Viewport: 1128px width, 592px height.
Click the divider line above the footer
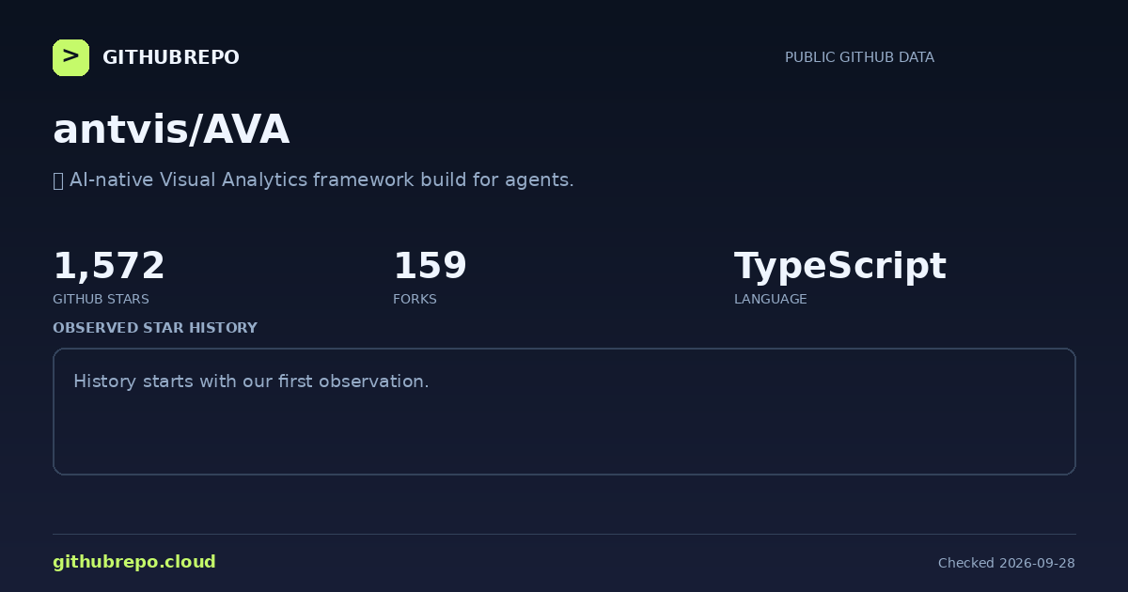pos(564,534)
